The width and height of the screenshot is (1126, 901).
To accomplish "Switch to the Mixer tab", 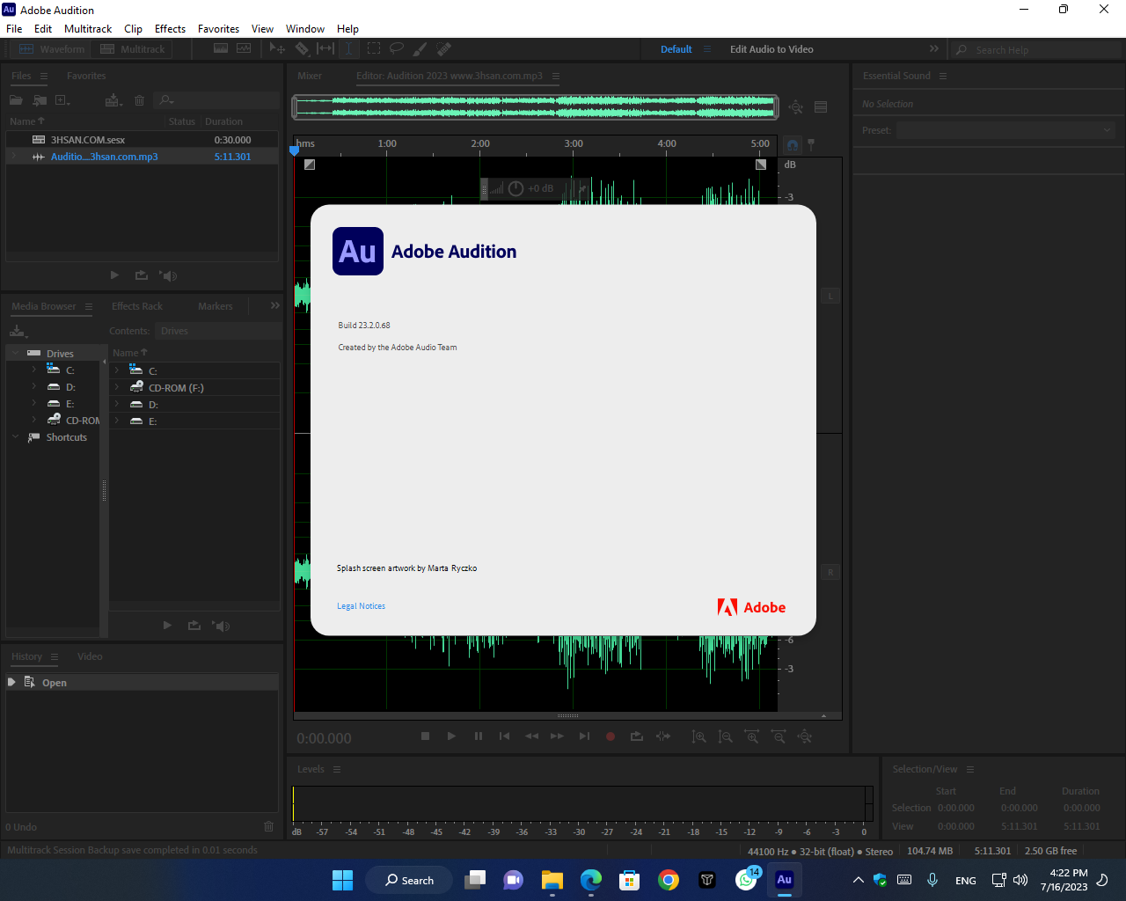I will point(310,76).
